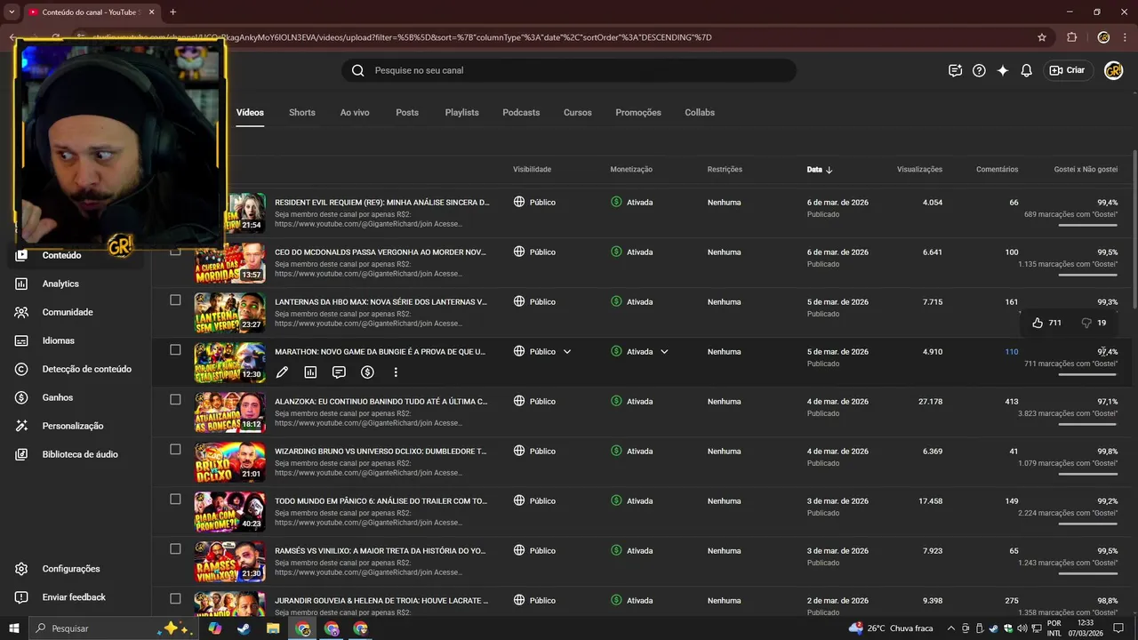Bookmark page with star icon in address bar
Screen dimensions: 1138x640
point(1042,37)
